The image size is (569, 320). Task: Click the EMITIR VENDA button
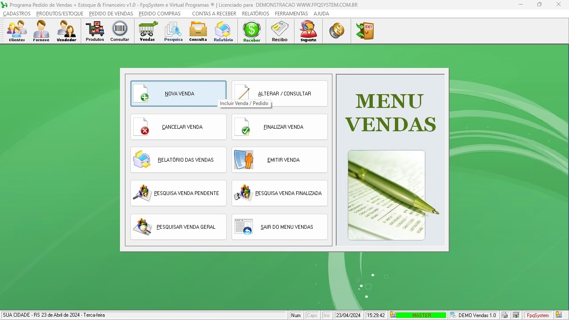[x=280, y=160]
